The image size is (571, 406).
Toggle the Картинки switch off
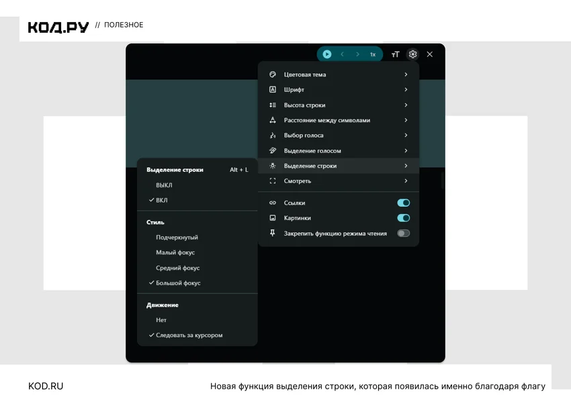404,218
